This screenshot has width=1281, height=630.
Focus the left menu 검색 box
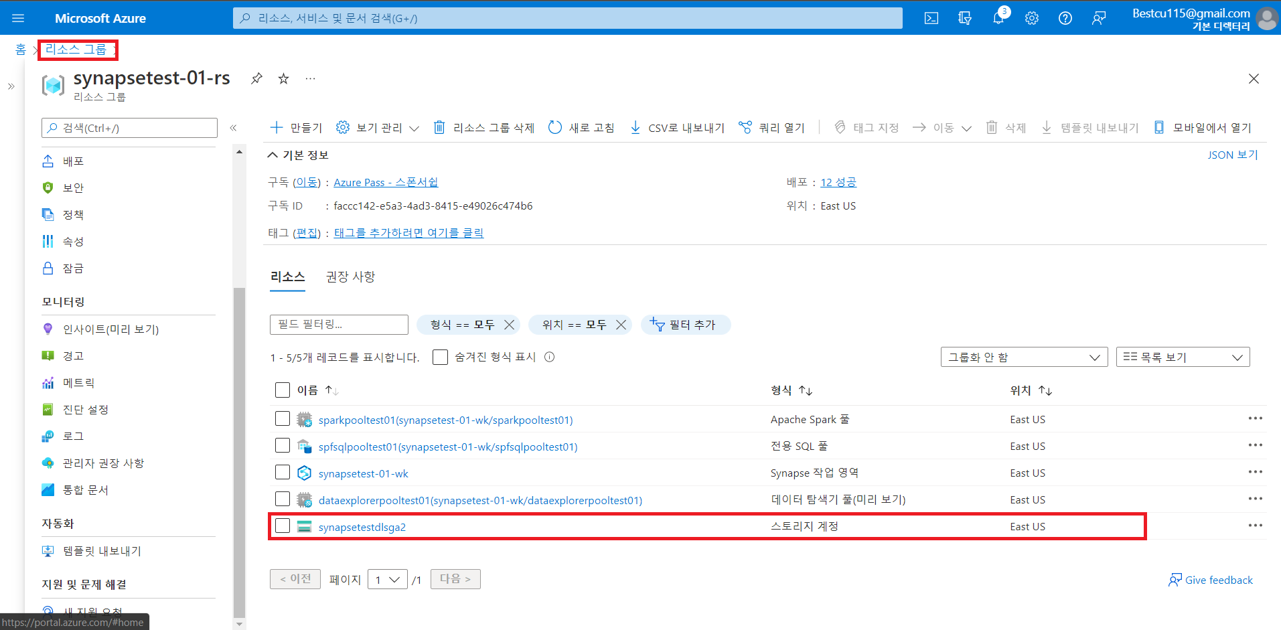[129, 128]
